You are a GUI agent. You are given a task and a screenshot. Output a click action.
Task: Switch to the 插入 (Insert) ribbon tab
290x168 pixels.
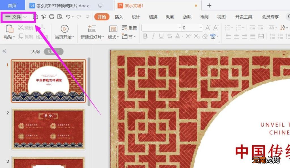(x=119, y=17)
